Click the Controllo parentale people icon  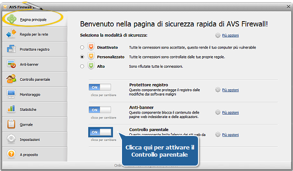(11, 79)
